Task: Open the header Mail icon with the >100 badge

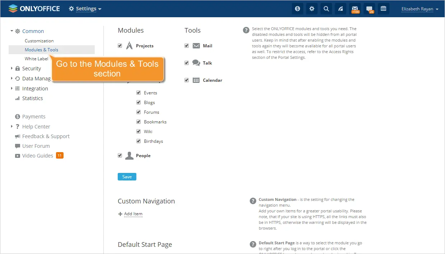Action: point(355,9)
